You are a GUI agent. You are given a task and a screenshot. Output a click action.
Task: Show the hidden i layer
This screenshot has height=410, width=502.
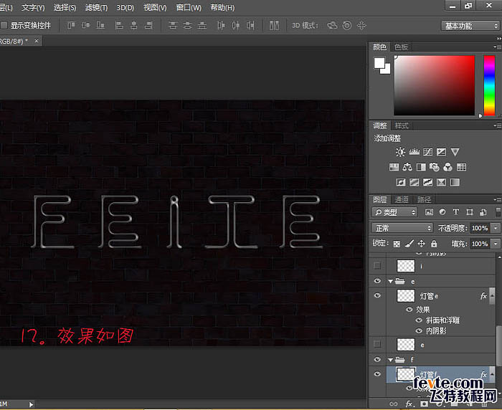click(x=378, y=265)
